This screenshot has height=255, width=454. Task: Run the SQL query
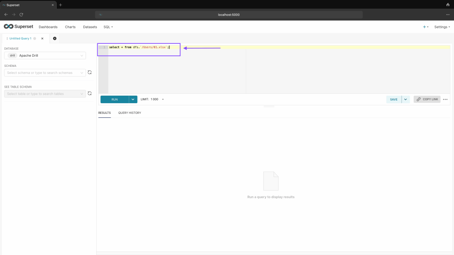(x=114, y=100)
